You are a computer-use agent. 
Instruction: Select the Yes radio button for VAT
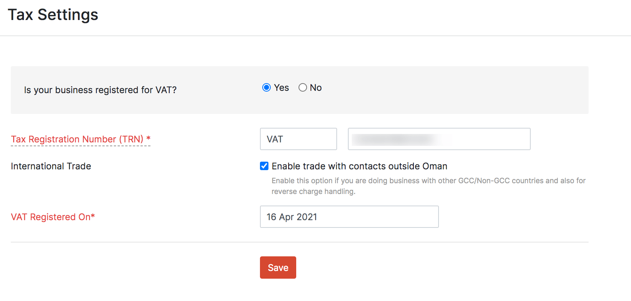(266, 88)
